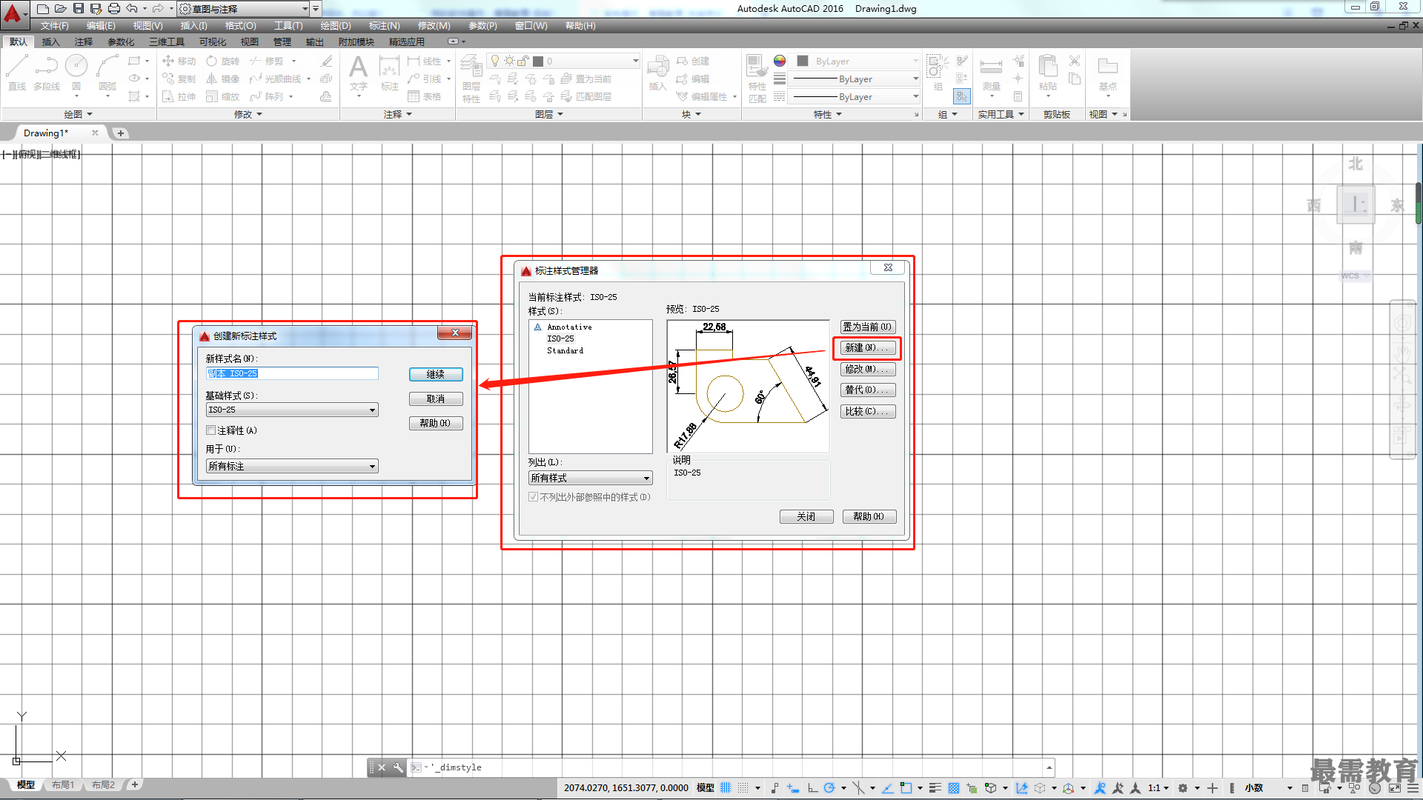The width and height of the screenshot is (1423, 800).
Task: Open the workspace dropdown 草图与注释
Action: [245, 9]
